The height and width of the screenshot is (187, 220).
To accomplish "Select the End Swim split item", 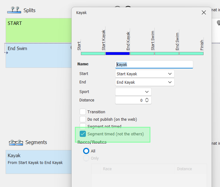I will pos(39,55).
